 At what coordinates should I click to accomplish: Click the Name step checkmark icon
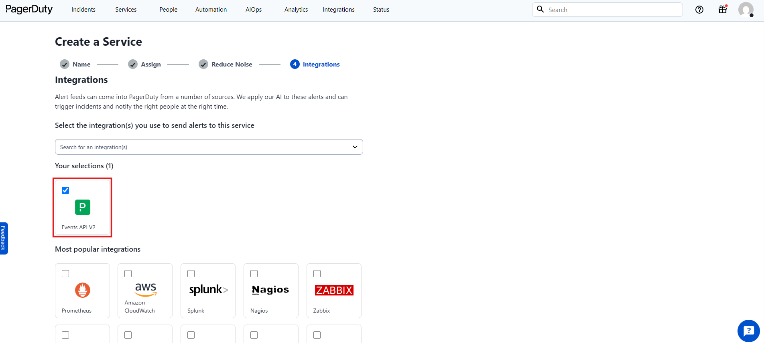tap(64, 64)
